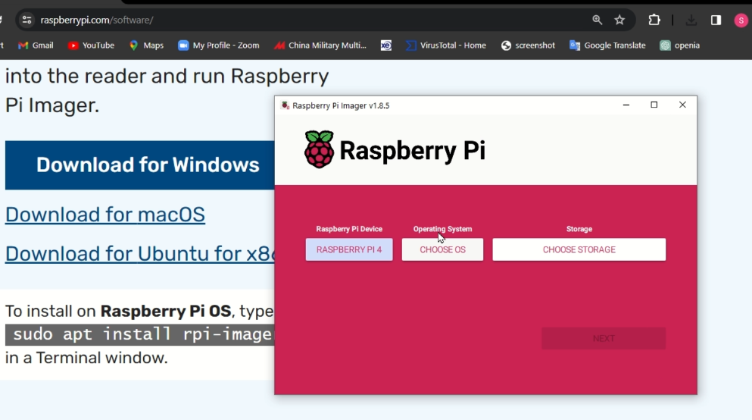Click the Download for Windows button

click(x=139, y=165)
